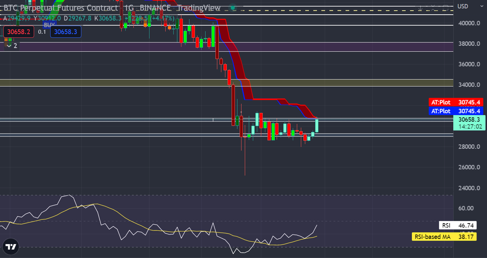This screenshot has width=487, height=258.
Task: Click the blue buy price button 30658.3
Action: (x=66, y=31)
